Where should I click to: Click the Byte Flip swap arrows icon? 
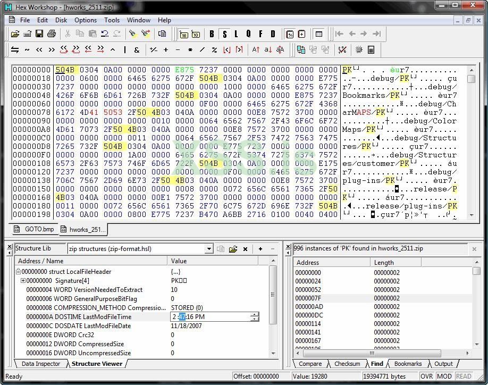point(15,49)
